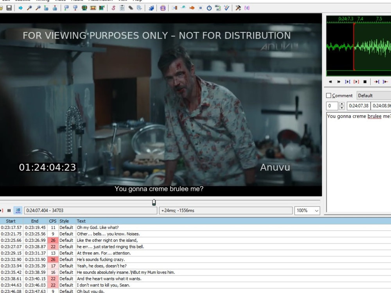
Task: Open the Spell Checker checkmark icon
Action: 226,8
